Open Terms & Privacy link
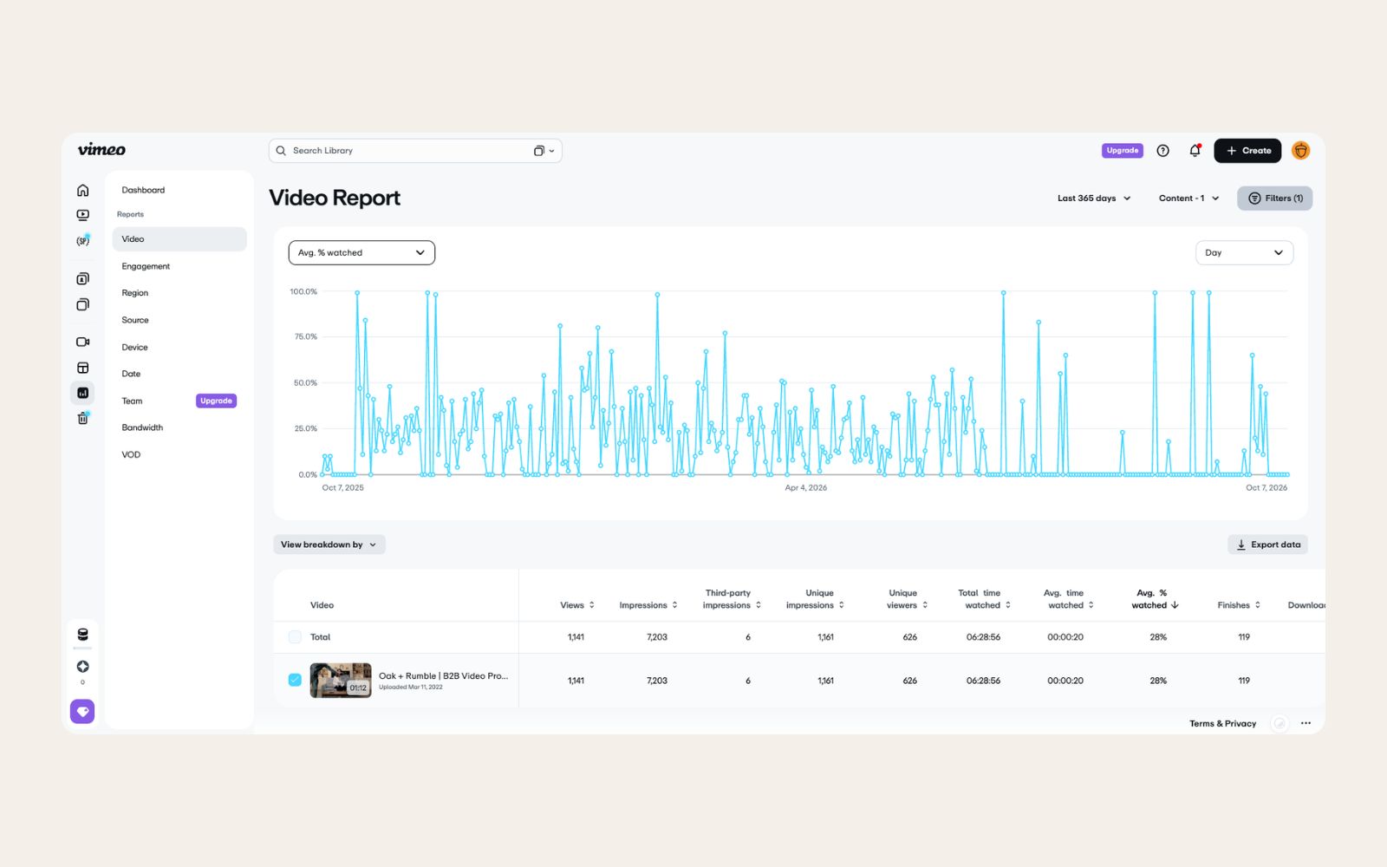Viewport: 1387px width, 867px height. pyautogui.click(x=1222, y=724)
